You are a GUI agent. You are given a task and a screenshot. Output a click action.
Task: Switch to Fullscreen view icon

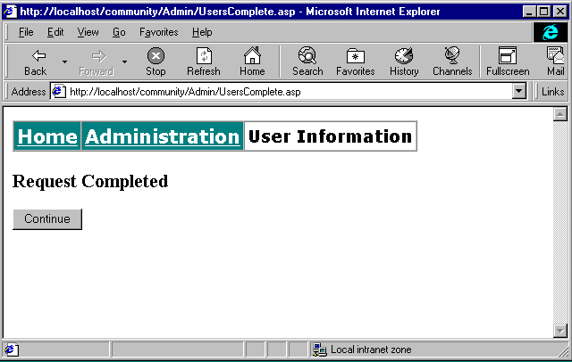(x=508, y=56)
